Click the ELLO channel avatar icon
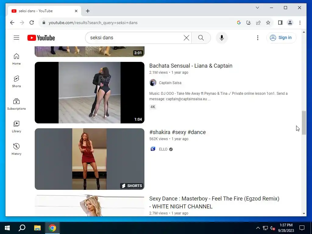 [x=153, y=149]
